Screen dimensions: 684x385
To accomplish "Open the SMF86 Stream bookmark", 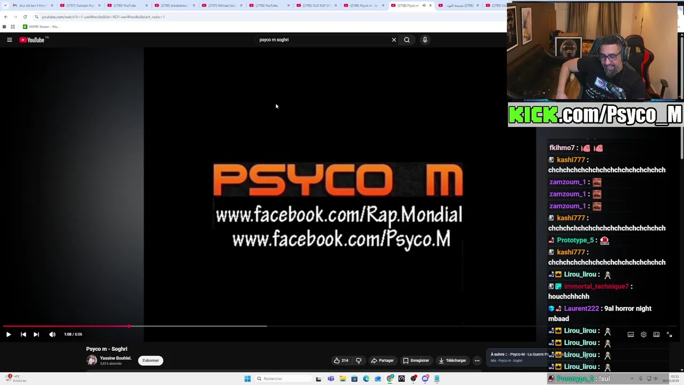I will (41, 27).
